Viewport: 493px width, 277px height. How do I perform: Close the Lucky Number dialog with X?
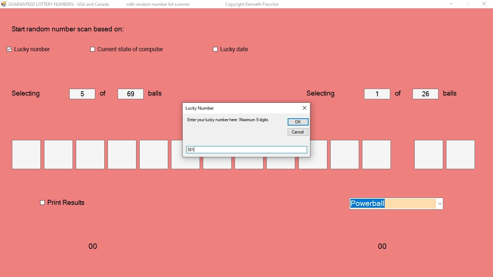304,108
